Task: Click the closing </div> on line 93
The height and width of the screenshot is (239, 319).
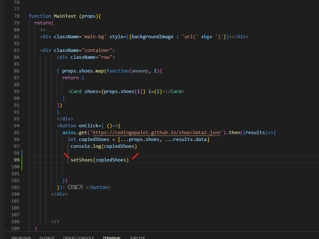Action: pyautogui.click(x=65, y=119)
